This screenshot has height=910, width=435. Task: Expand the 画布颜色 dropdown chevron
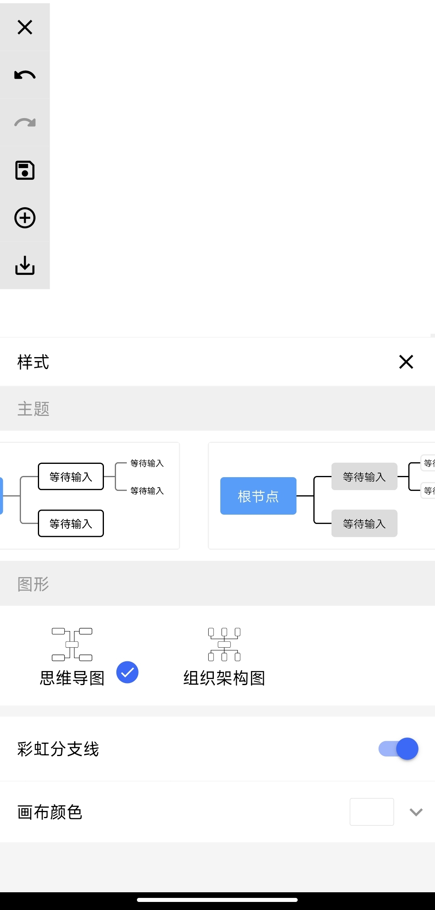click(x=416, y=812)
